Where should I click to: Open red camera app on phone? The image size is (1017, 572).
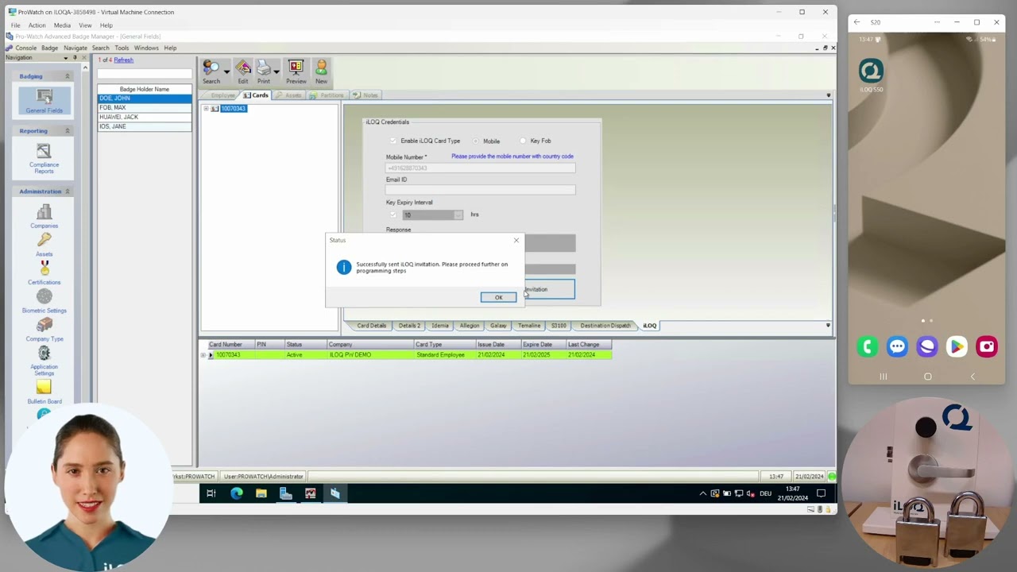point(987,346)
